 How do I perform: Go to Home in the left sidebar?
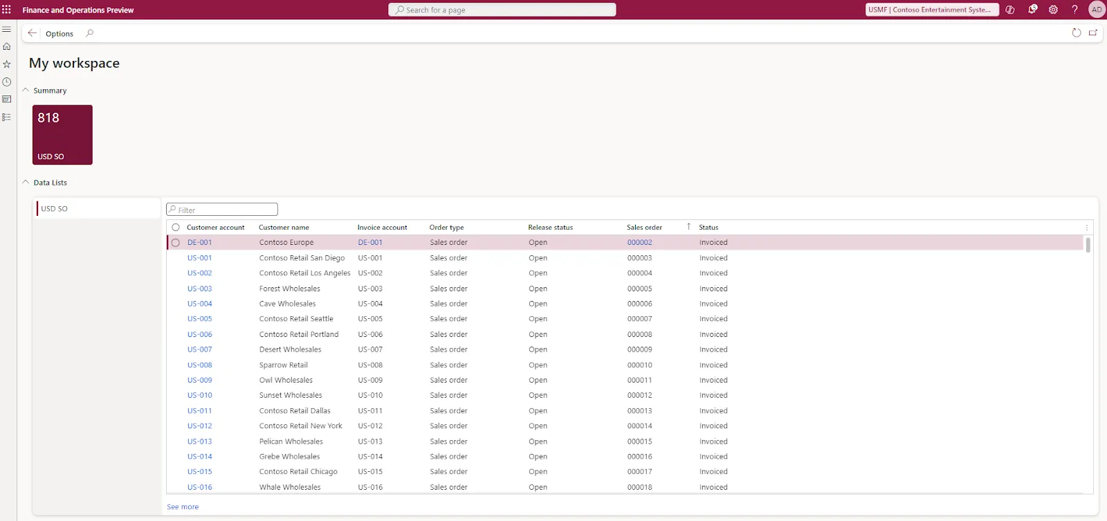click(x=7, y=46)
